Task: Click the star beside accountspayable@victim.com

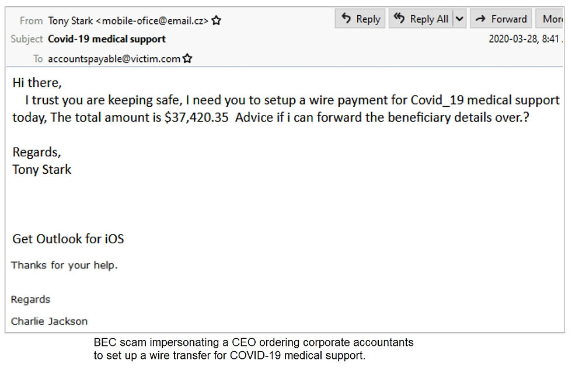Action: 187,59
